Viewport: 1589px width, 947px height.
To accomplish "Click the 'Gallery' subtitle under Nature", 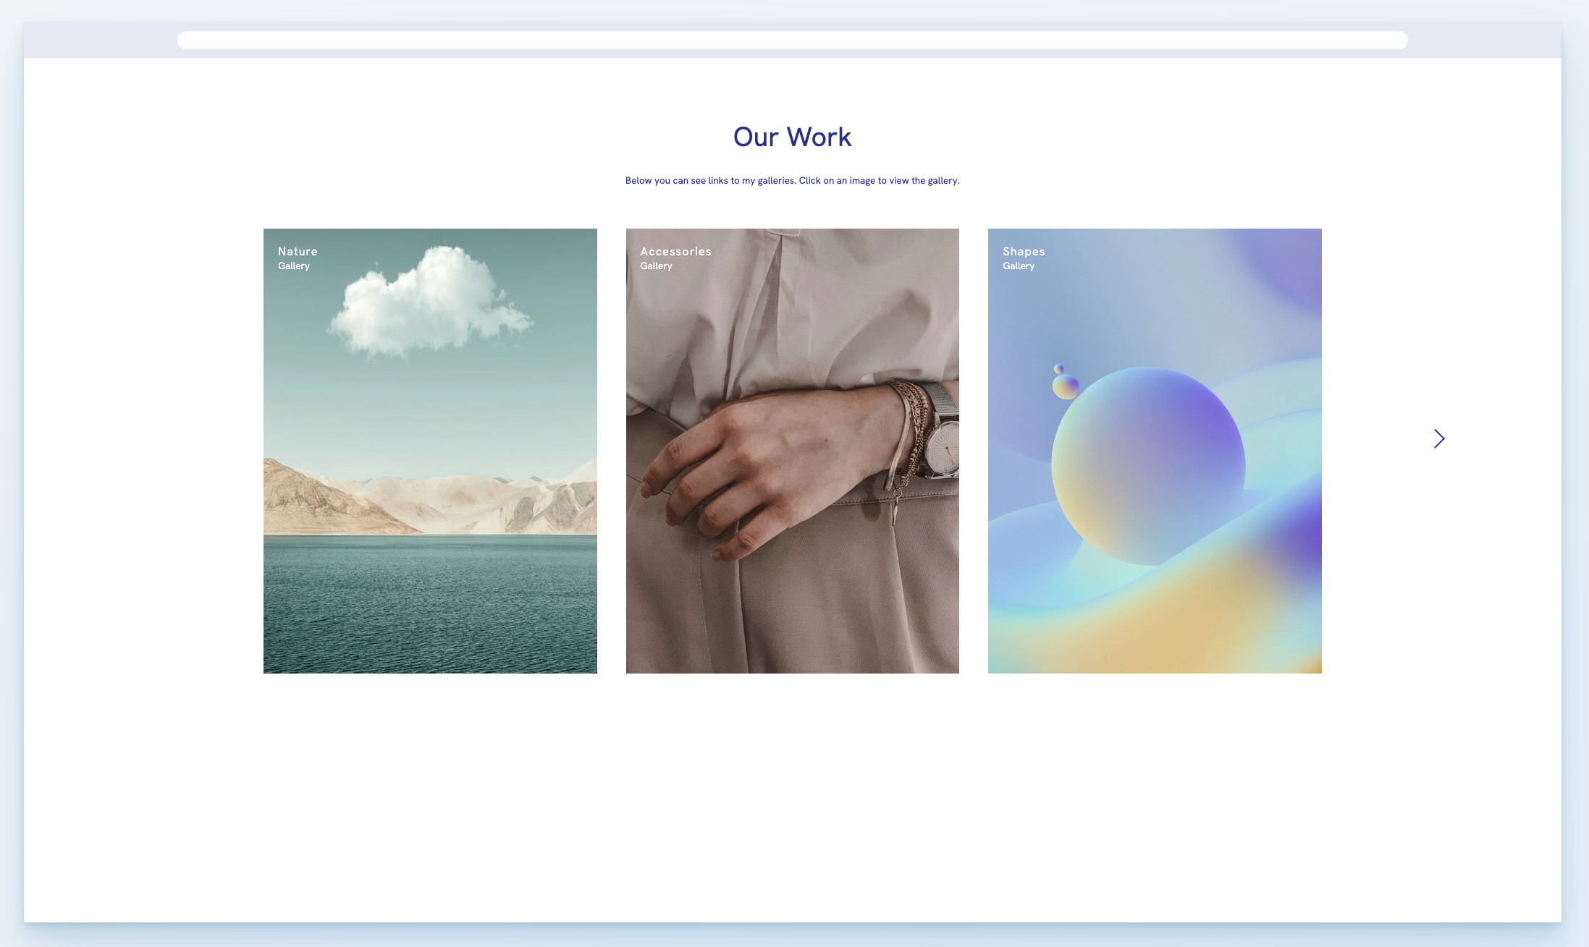I will tap(294, 266).
